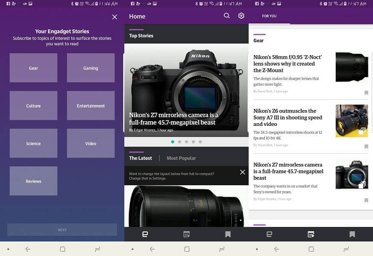Go to fifth carousel dot
This screenshot has width=373, height=256.
(x=200, y=142)
